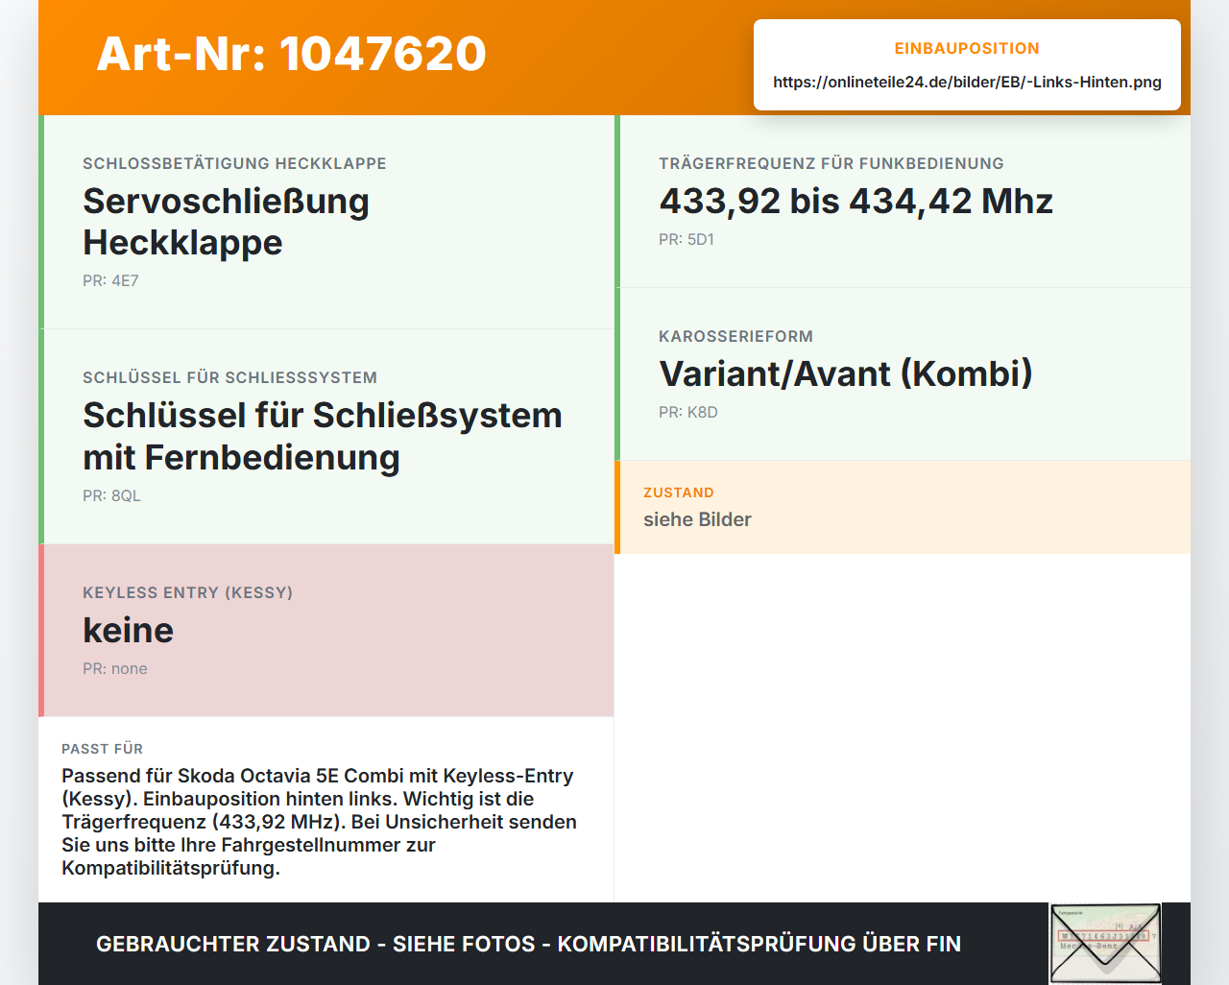
Task: Select the PR: 8QL code
Action: pyautogui.click(x=111, y=496)
